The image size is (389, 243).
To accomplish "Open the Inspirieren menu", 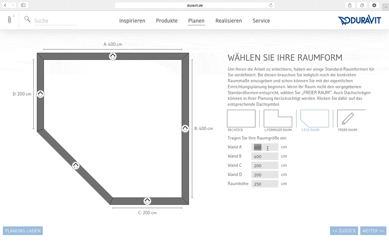I will point(132,21).
